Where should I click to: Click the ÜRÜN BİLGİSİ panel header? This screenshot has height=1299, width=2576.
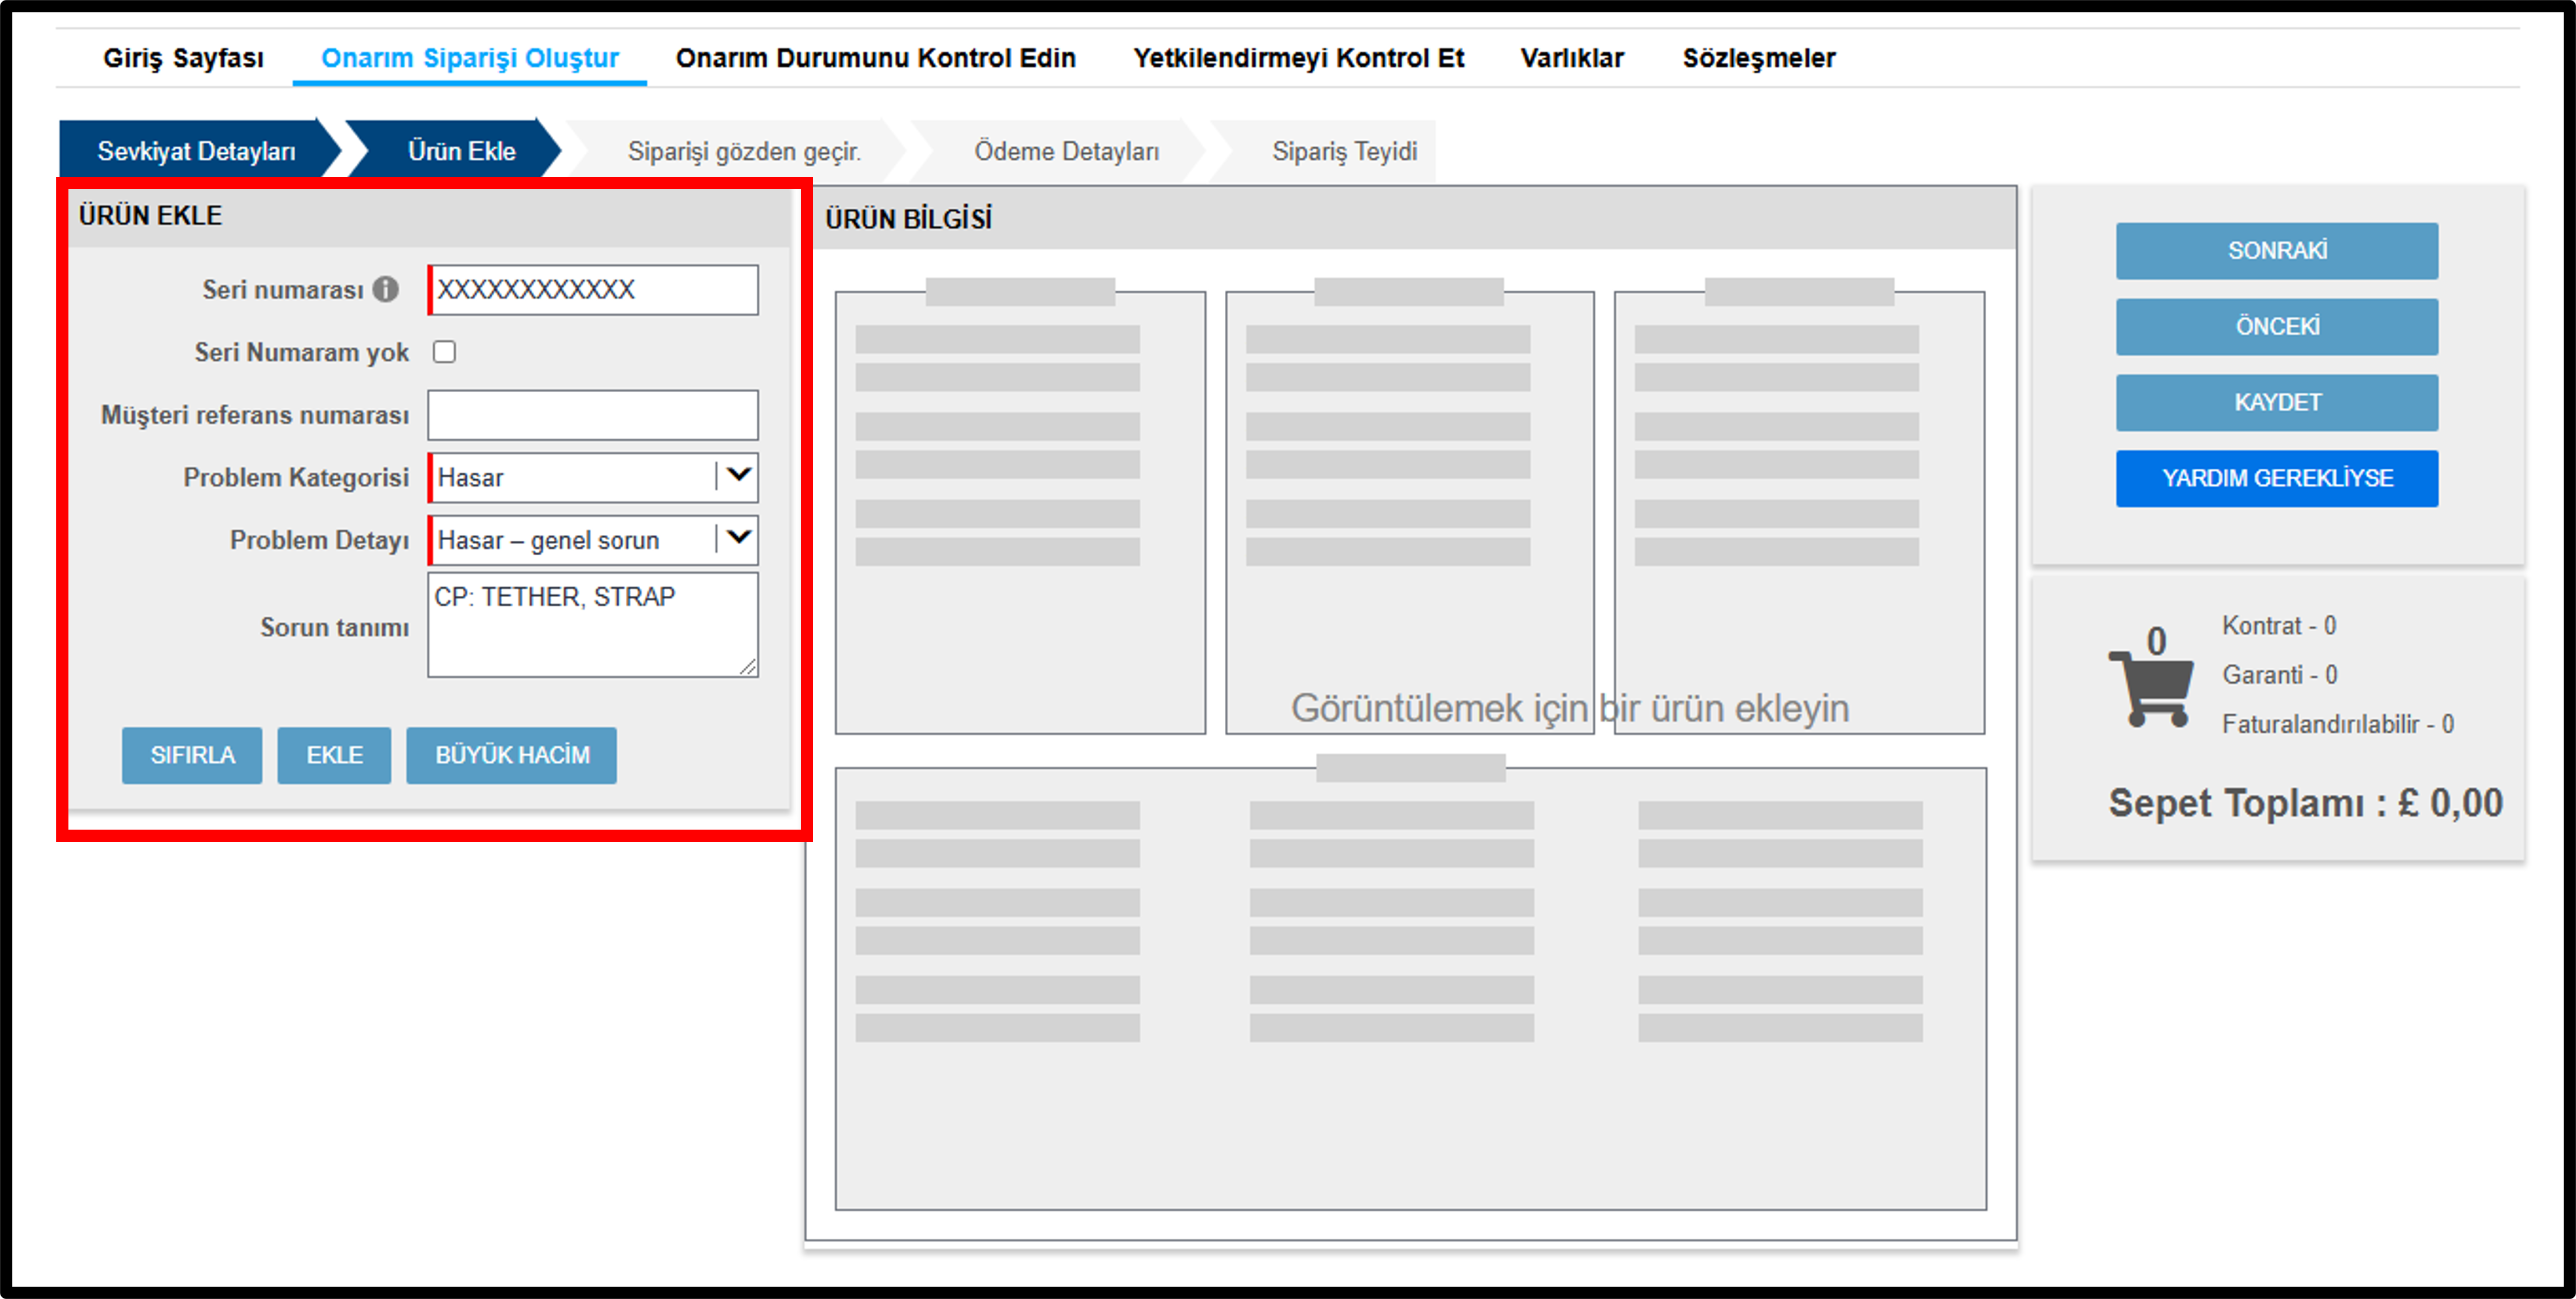pos(1411,218)
